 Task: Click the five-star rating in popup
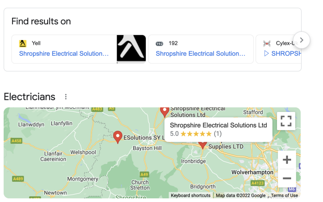click(x=196, y=134)
